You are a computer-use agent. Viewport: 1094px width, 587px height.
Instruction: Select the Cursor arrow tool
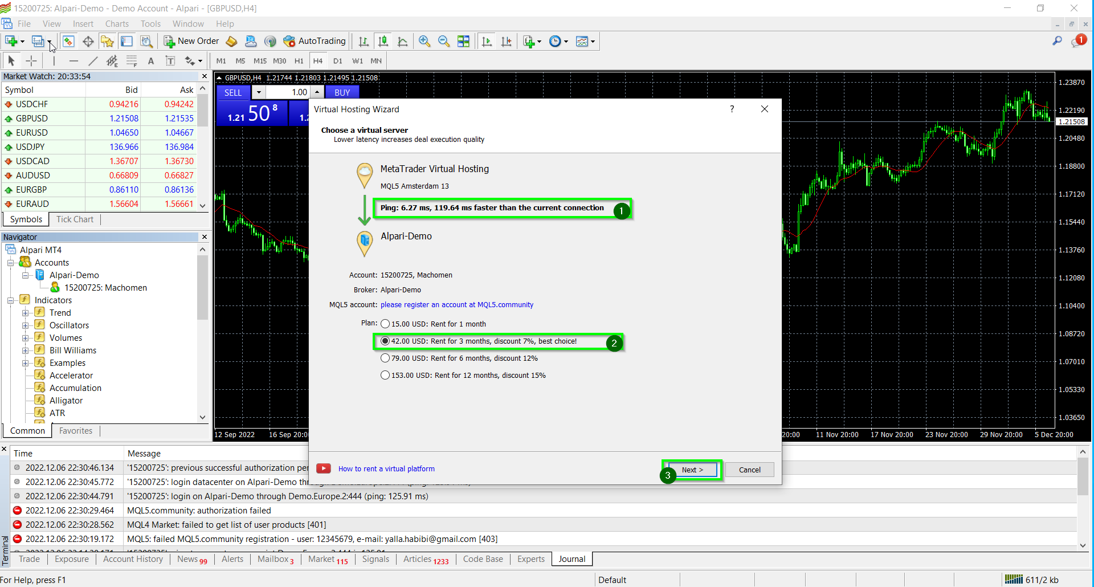coord(11,60)
